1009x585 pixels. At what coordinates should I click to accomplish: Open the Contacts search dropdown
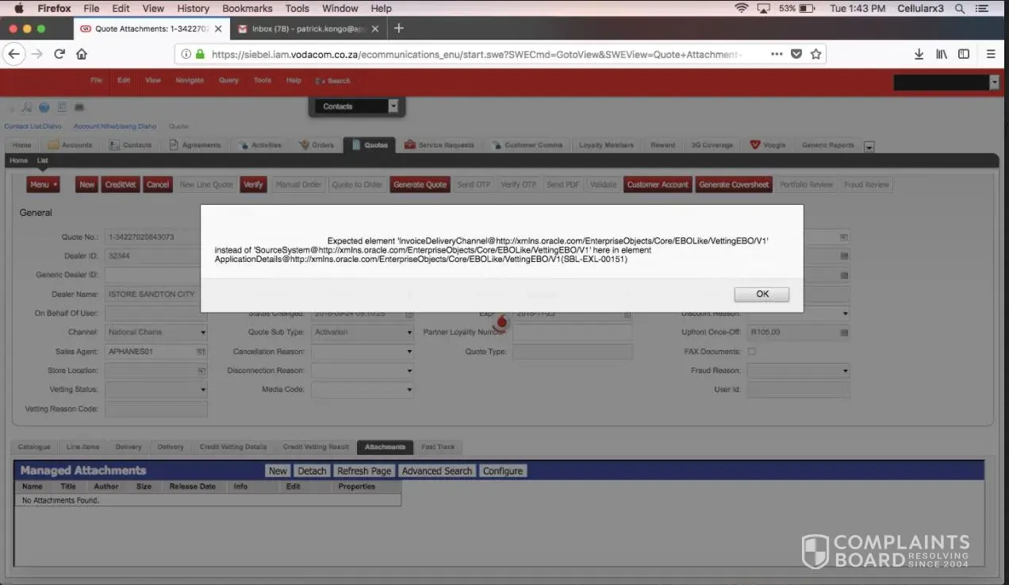click(393, 106)
